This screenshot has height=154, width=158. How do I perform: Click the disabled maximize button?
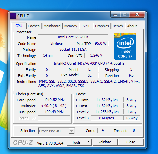125,14
